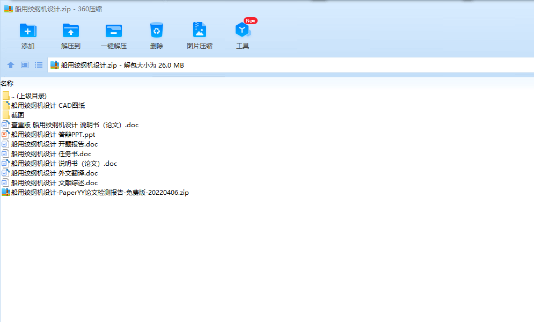This screenshot has height=322, width=534.
Task: Click the archive icon in the address bar
Action: click(55, 65)
